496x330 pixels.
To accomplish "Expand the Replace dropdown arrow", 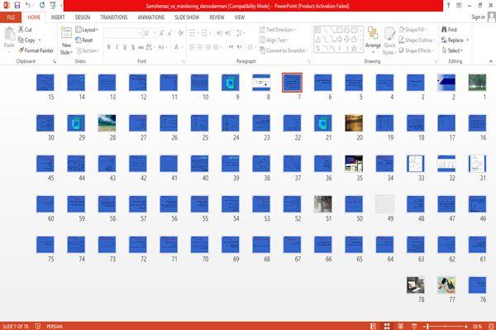I will pos(468,41).
